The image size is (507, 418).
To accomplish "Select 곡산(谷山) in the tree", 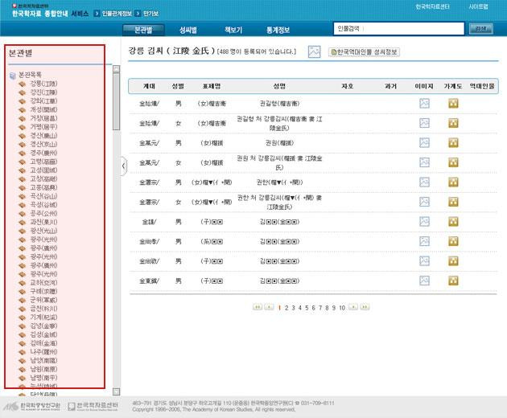I will pos(43,196).
